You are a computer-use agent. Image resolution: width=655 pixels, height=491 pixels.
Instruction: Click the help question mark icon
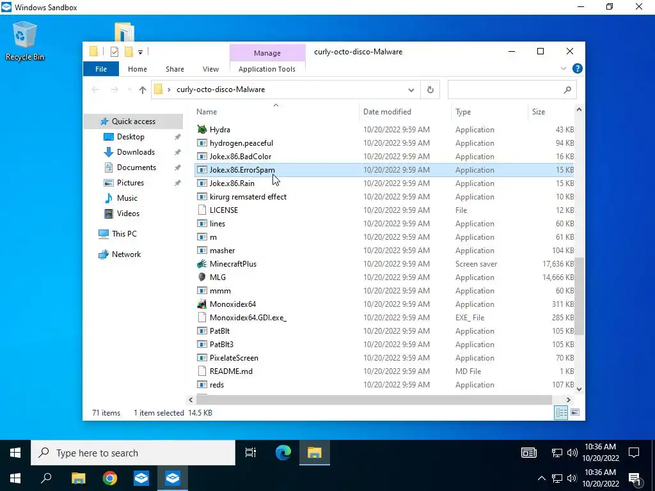pos(578,68)
